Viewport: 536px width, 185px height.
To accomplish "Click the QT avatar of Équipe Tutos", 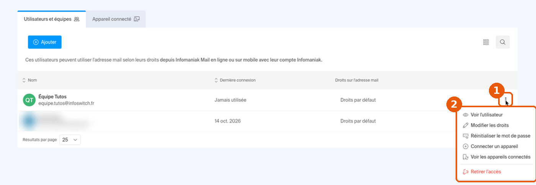I will click(29, 100).
